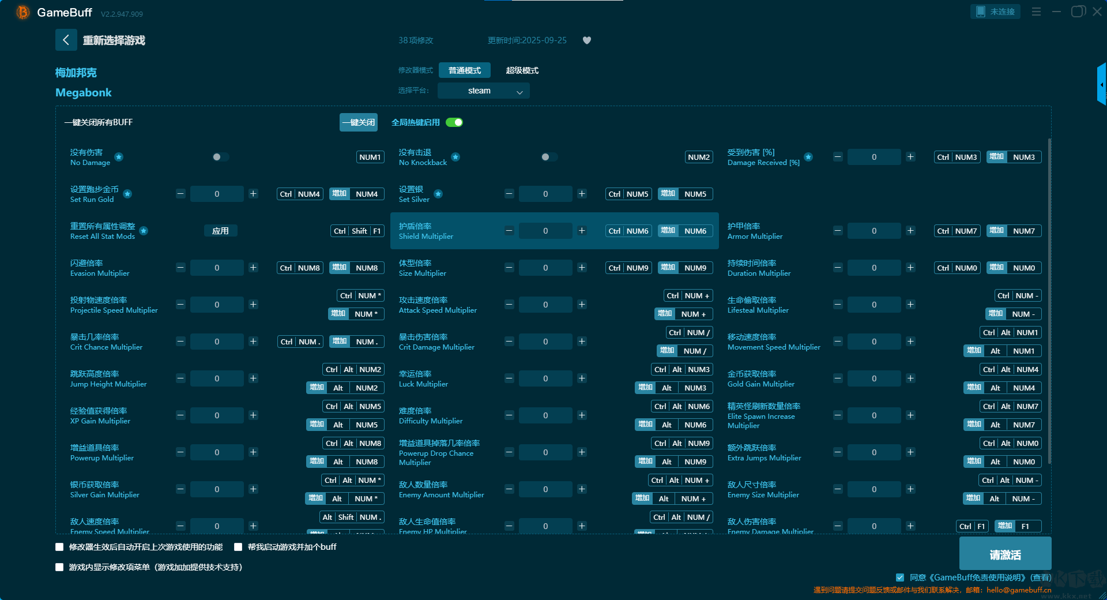Uncheck the GameBuff disclaimer agreement checkbox
Viewport: 1107px width, 600px height.
tap(900, 577)
